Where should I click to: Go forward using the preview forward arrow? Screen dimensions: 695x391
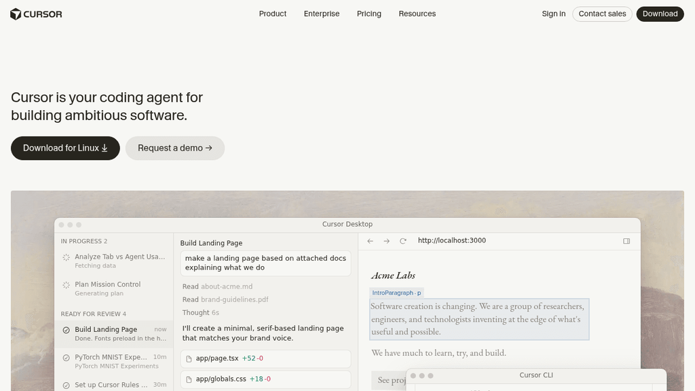[x=386, y=241]
